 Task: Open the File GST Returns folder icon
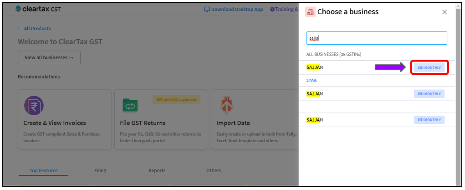(x=130, y=106)
